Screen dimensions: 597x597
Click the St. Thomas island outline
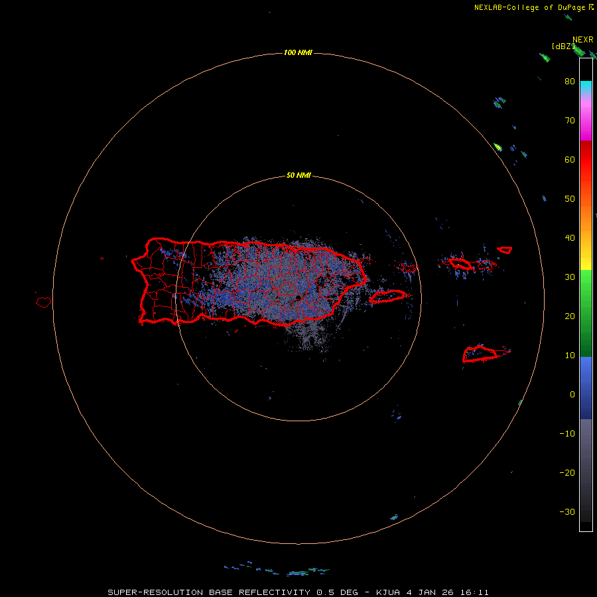(460, 263)
